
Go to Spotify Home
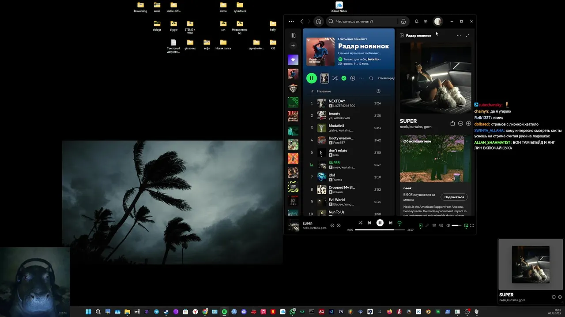tap(319, 21)
